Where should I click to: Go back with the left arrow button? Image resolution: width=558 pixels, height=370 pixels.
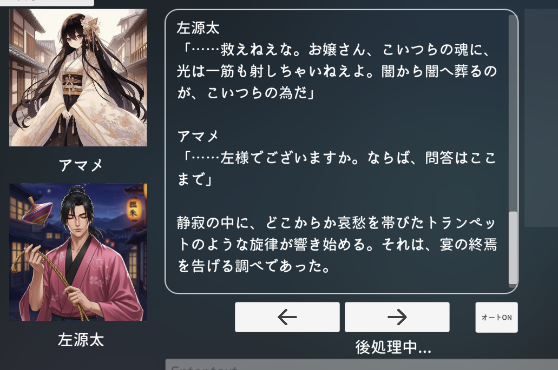click(287, 317)
